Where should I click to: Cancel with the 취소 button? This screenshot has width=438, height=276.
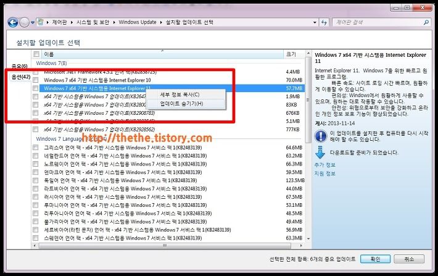409,259
